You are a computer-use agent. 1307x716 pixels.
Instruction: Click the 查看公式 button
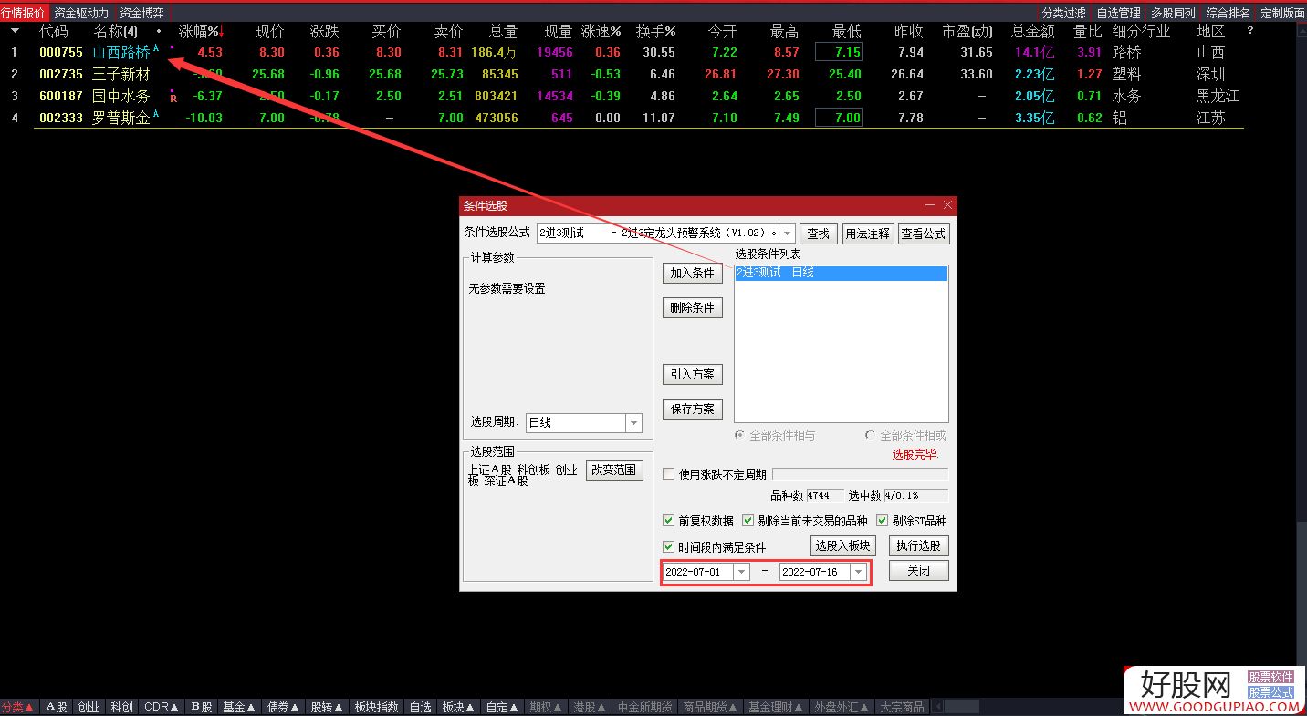tap(924, 233)
